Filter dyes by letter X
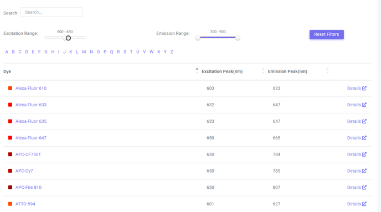 point(159,51)
